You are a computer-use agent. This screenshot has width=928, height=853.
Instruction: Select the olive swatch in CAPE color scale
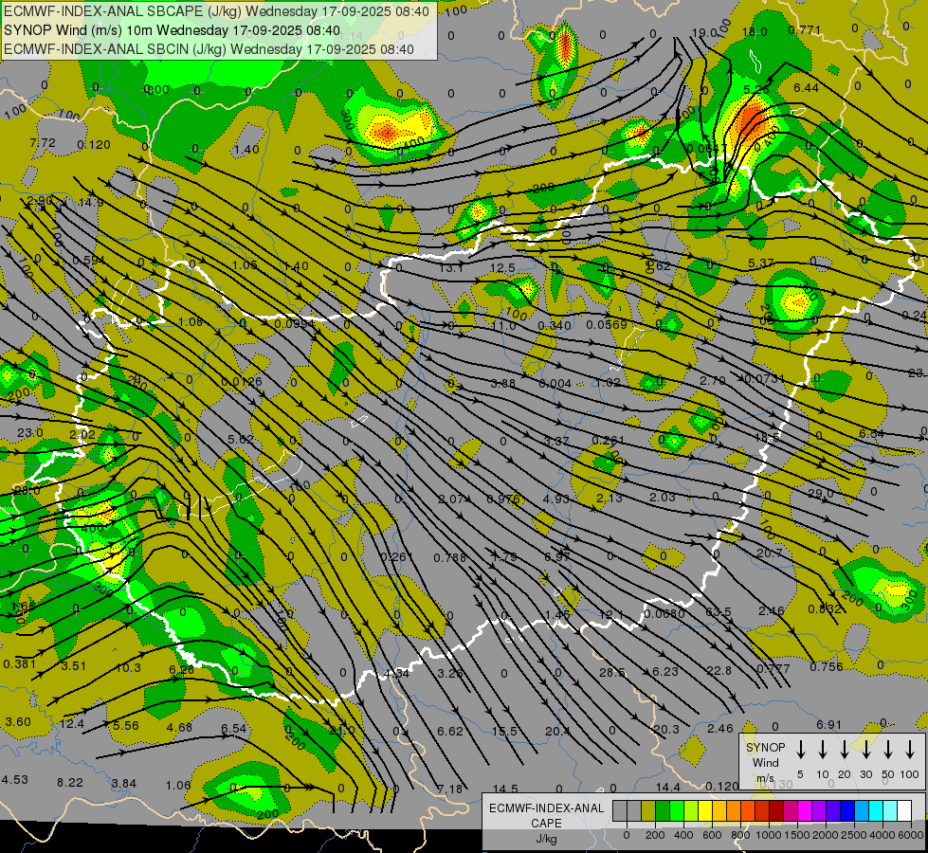pos(648,810)
